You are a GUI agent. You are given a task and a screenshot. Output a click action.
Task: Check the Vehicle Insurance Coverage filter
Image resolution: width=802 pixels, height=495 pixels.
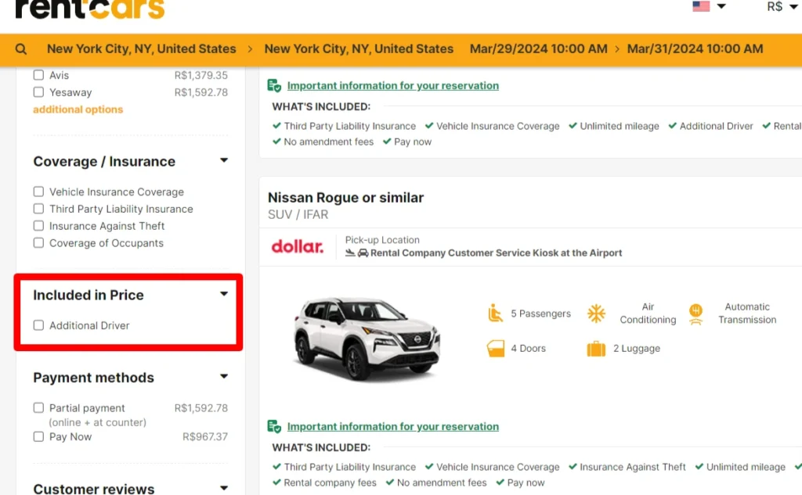(38, 192)
